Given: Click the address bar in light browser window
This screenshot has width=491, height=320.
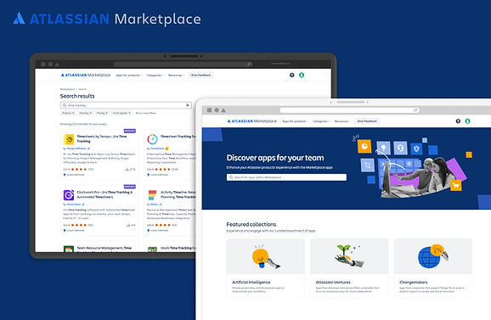Looking at the screenshot, I should [349, 110].
